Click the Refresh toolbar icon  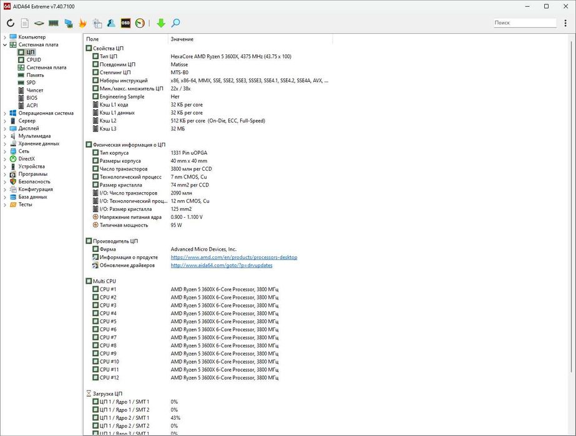click(x=10, y=23)
